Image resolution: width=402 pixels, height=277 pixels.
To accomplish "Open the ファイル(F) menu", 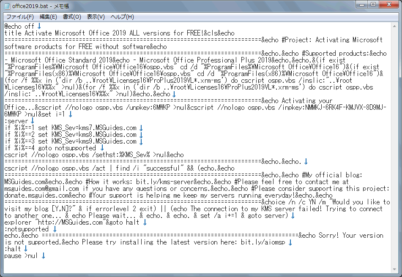I will point(20,17).
